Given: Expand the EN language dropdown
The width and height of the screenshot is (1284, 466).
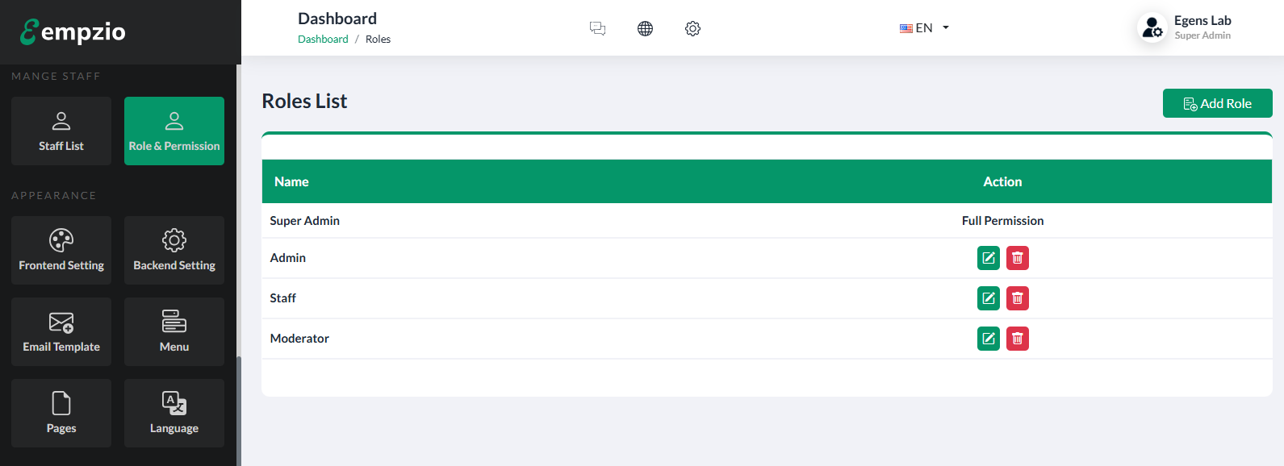Looking at the screenshot, I should 924,28.
